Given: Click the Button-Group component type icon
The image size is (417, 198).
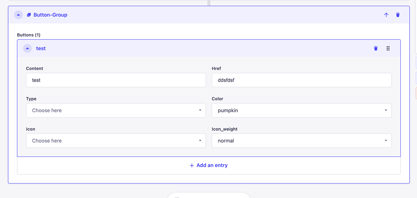Looking at the screenshot, I should click(29, 15).
